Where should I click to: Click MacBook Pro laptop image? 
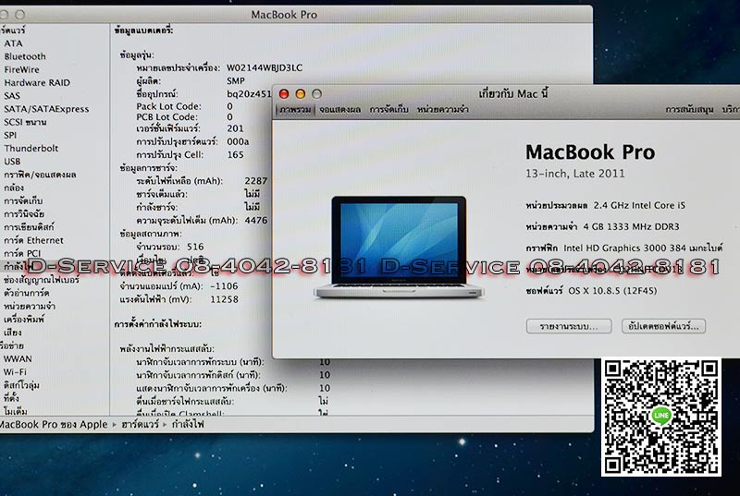tap(399, 248)
